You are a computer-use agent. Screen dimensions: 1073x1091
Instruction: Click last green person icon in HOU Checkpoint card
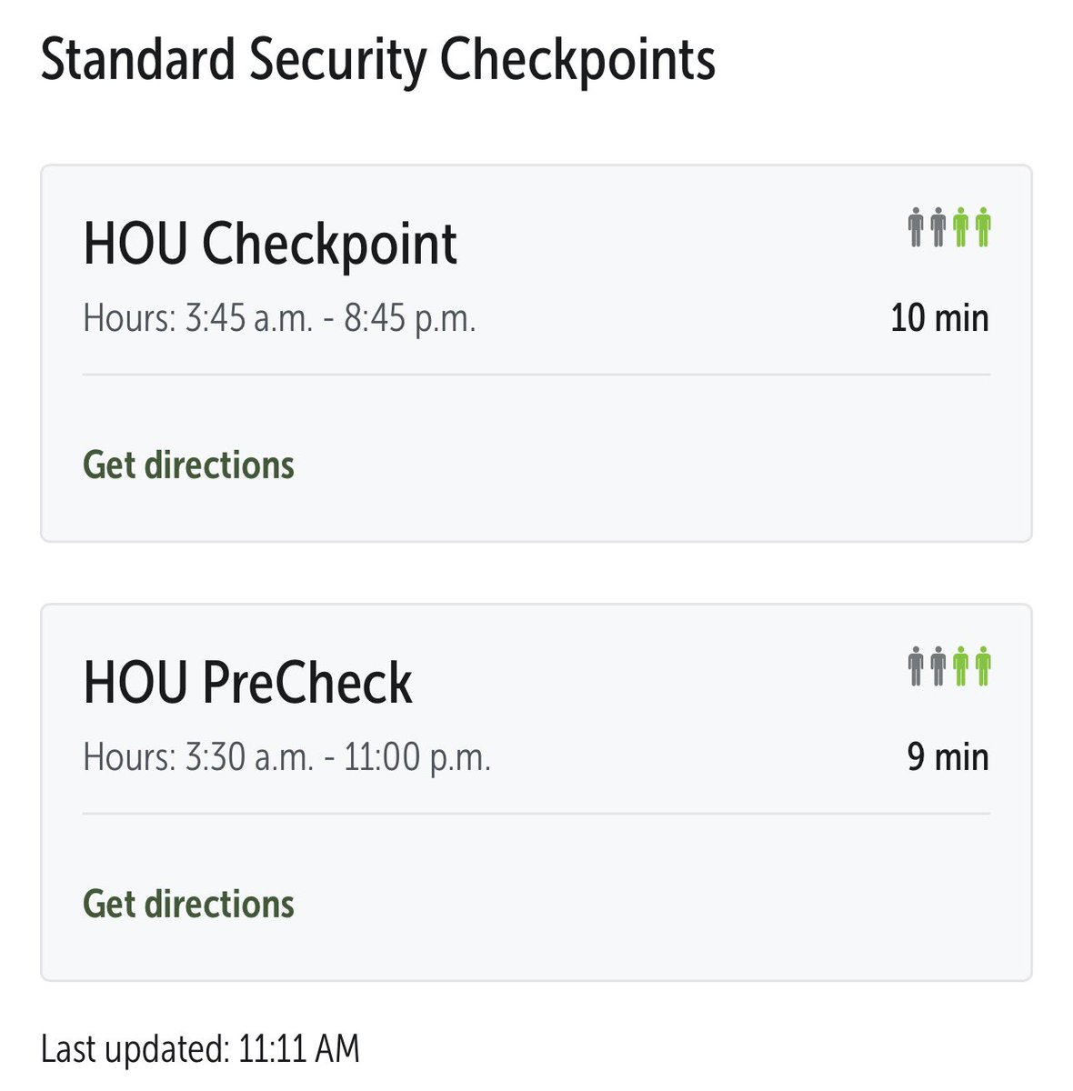[x=982, y=227]
